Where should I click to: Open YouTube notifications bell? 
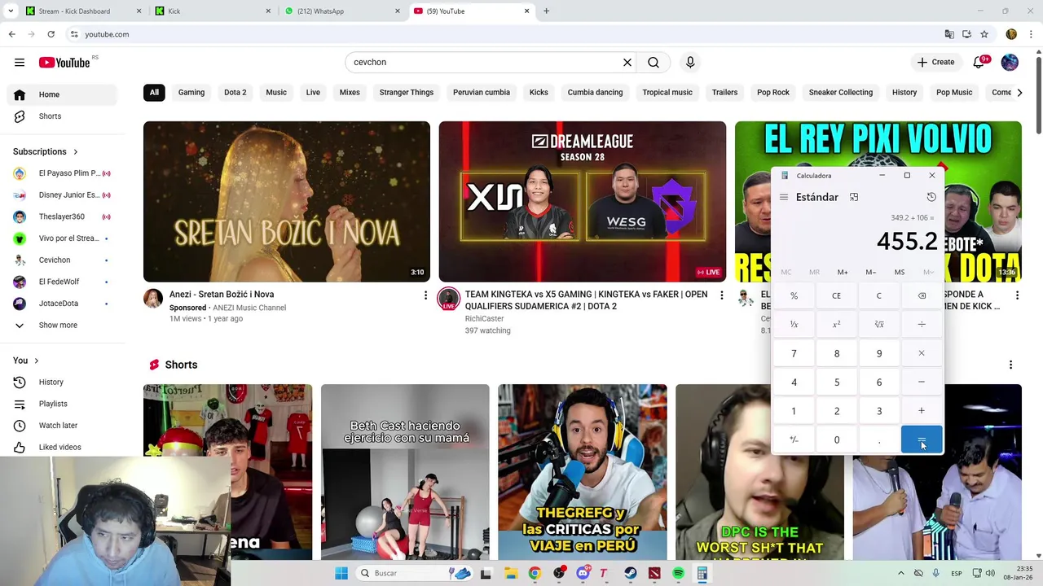(979, 62)
